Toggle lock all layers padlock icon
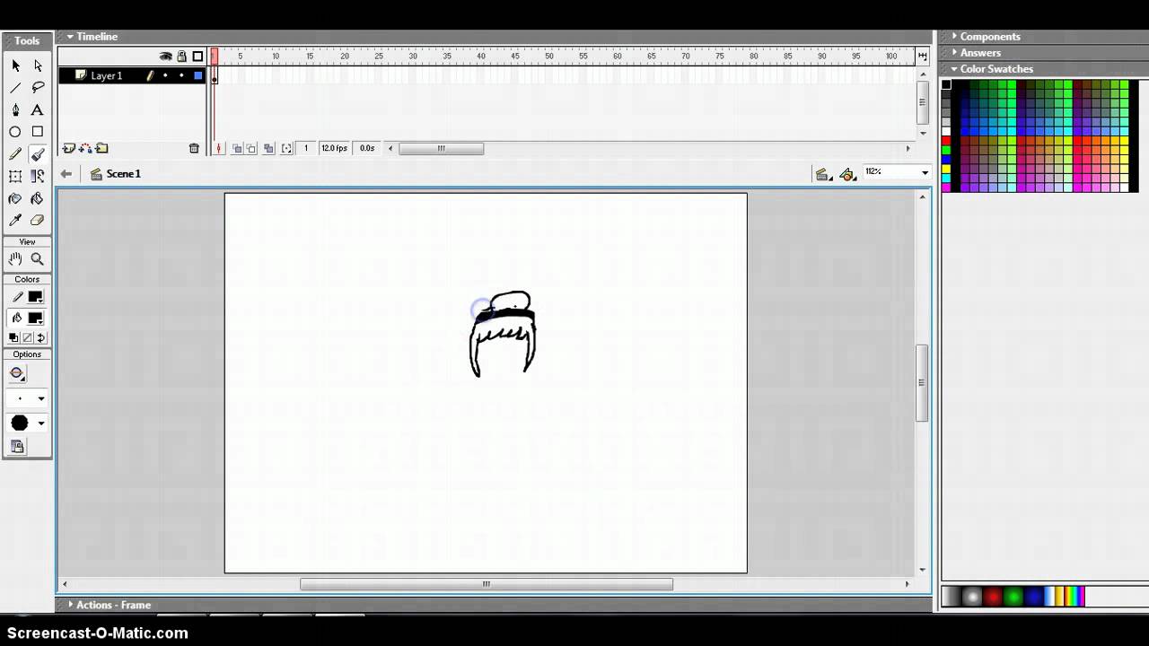 [181, 57]
